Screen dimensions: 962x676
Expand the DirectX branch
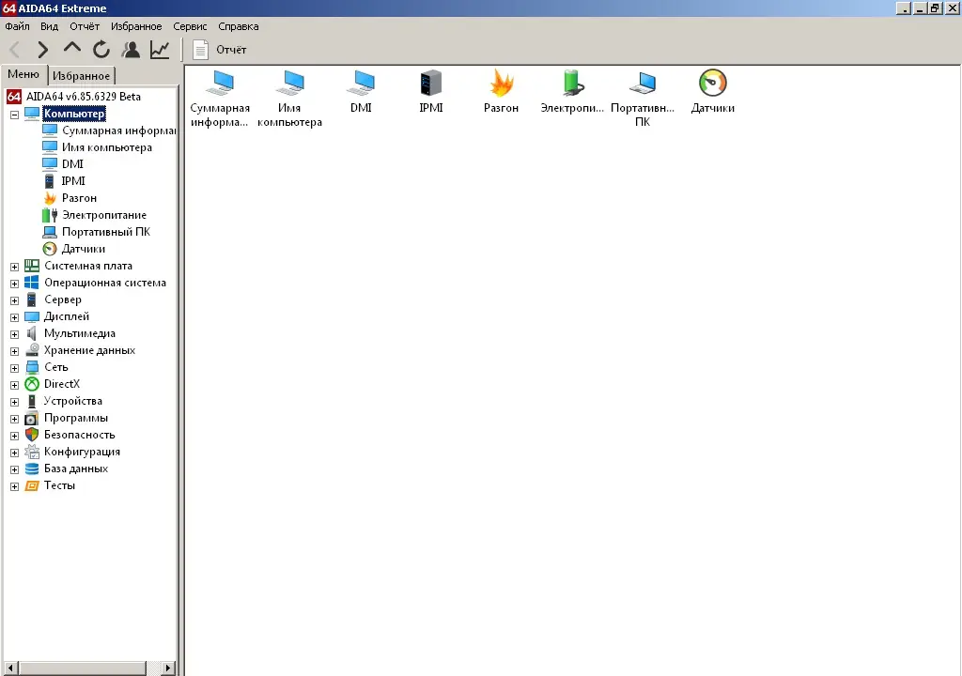pos(14,385)
